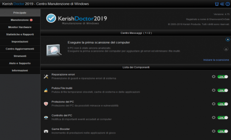This screenshot has width=231, height=140.
Task: Click the Kerish Doctor checkmark logo
Action: pos(51,18)
